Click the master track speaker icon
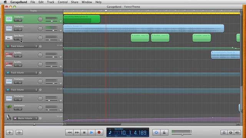The height and width of the screenshot is (138, 246). pyautogui.click(x=8, y=118)
